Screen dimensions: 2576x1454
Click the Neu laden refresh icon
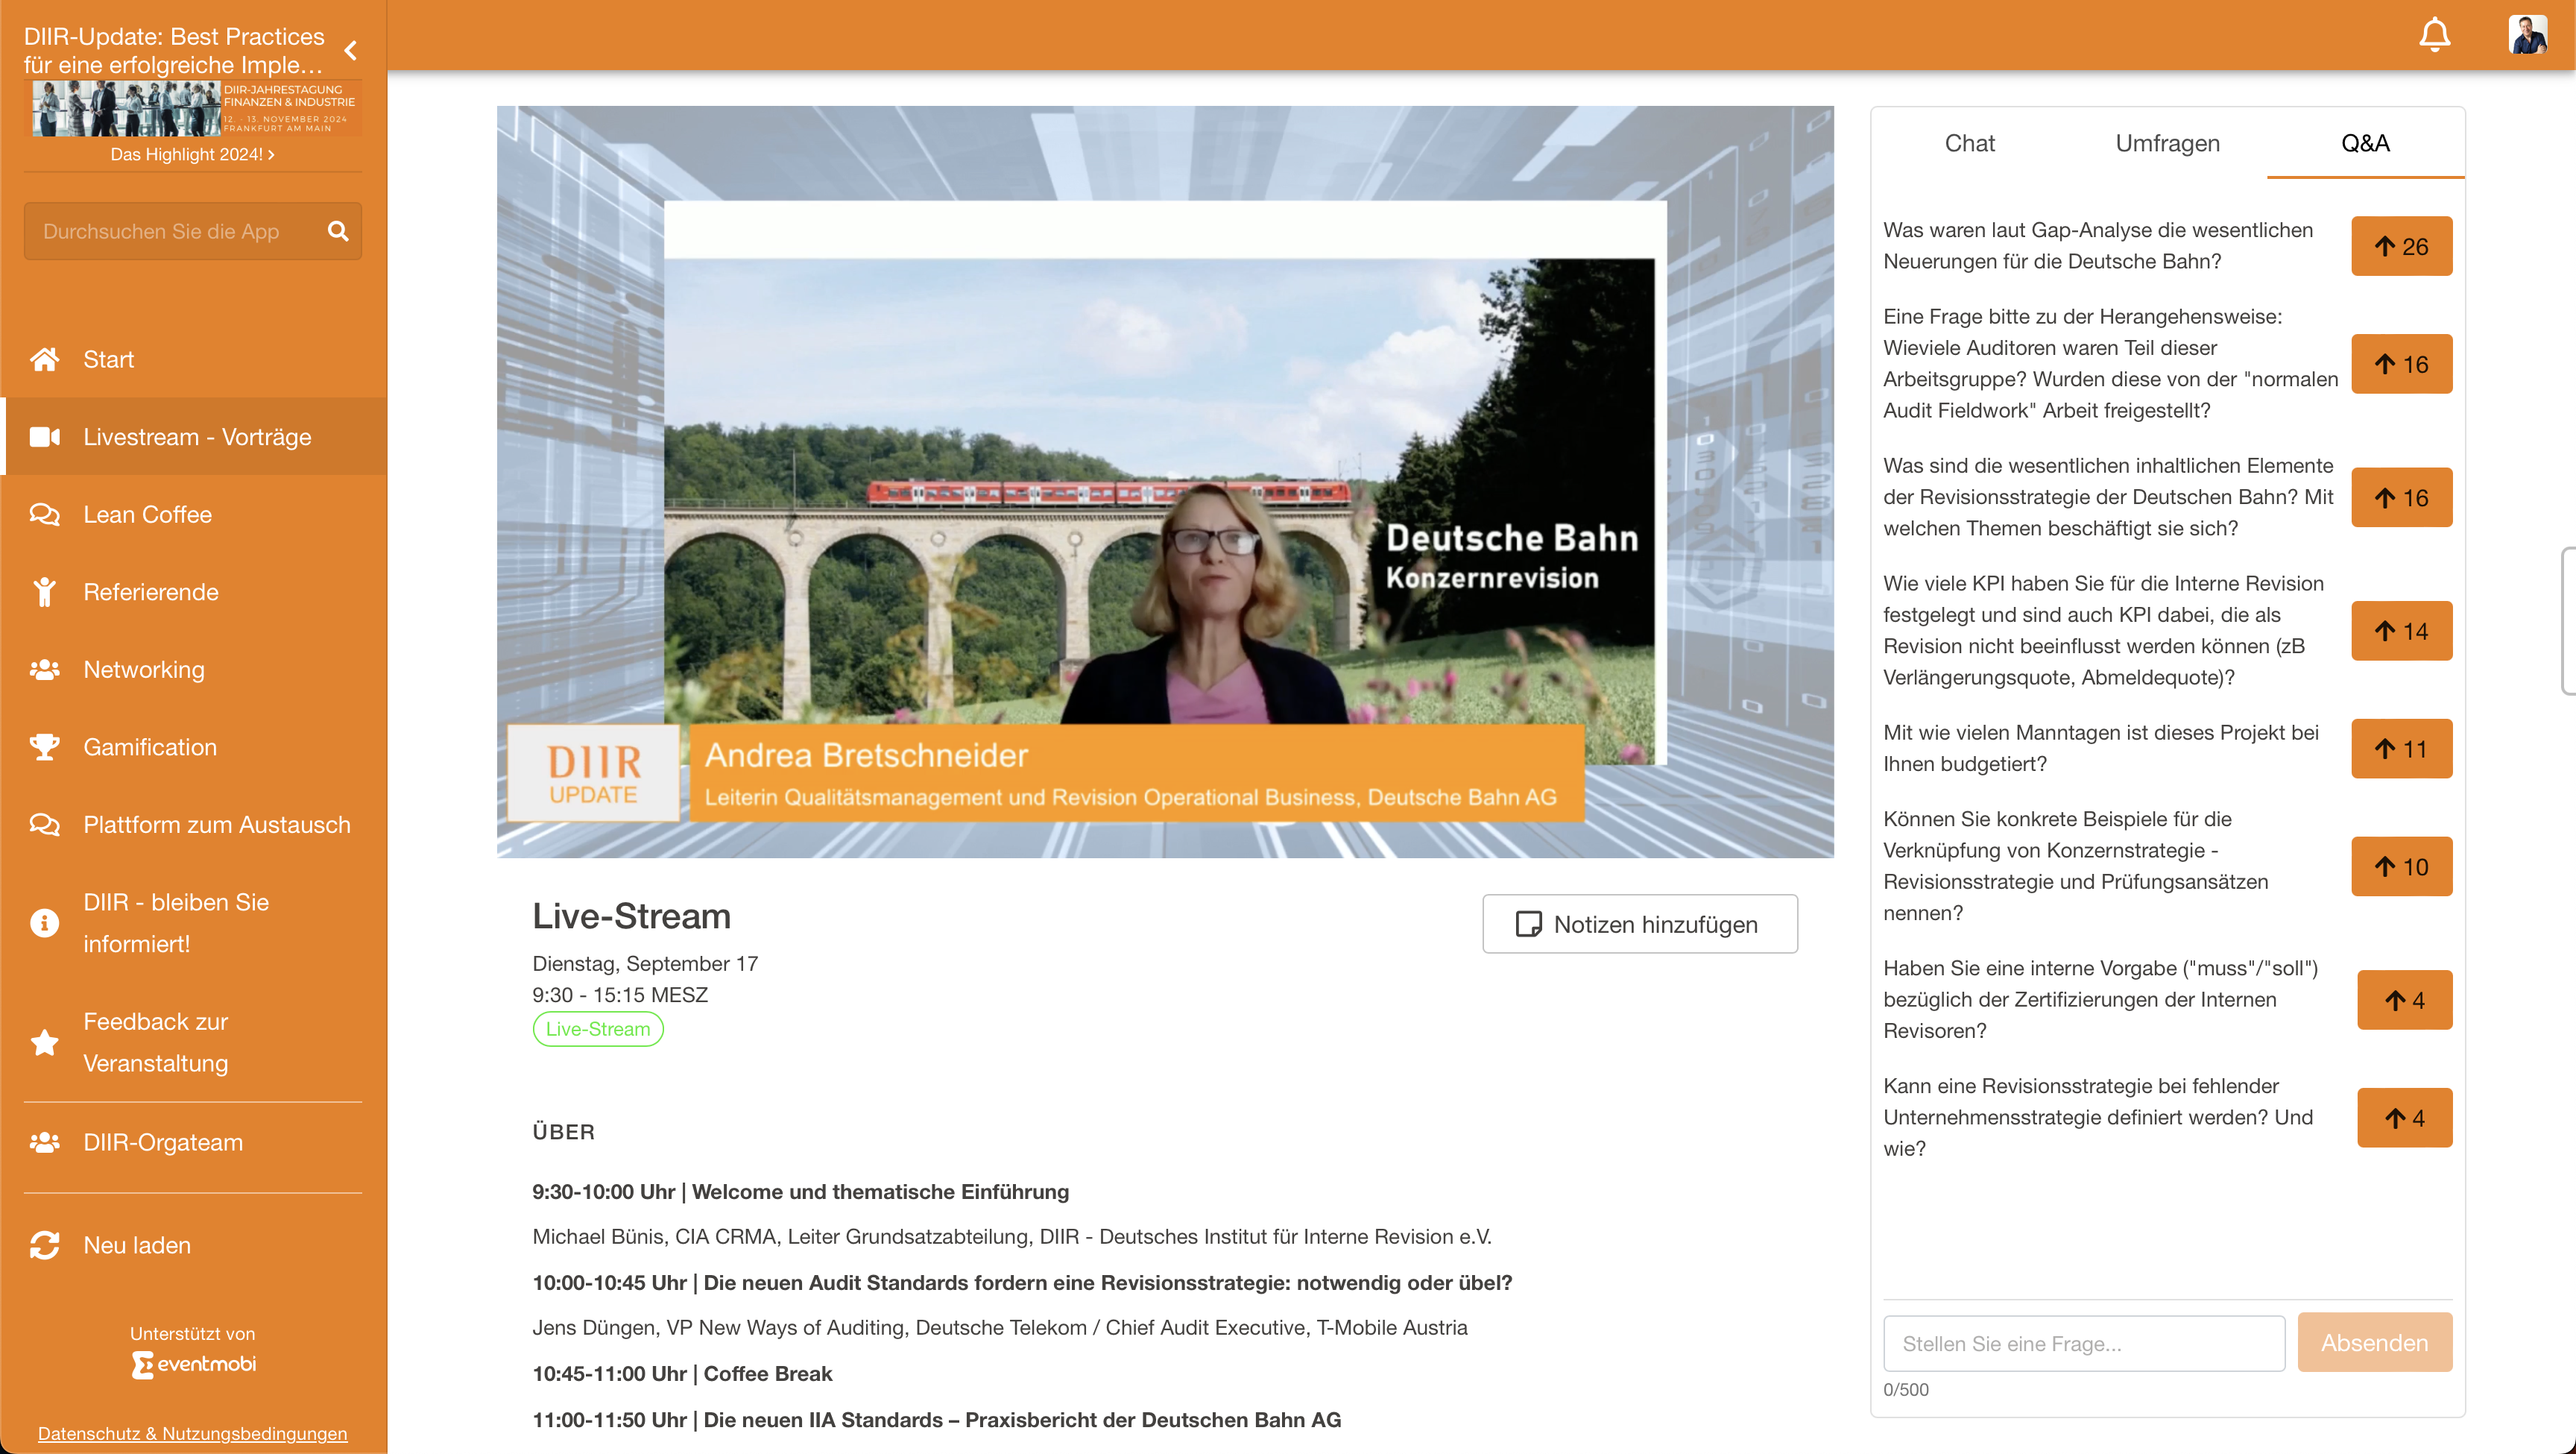point(45,1245)
